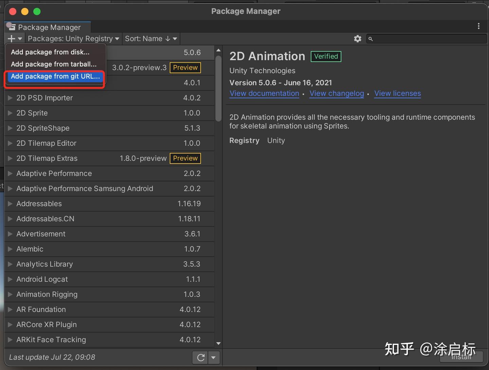
Task: Click the scroll down arrow in package list
Action: pyautogui.click(x=218, y=343)
